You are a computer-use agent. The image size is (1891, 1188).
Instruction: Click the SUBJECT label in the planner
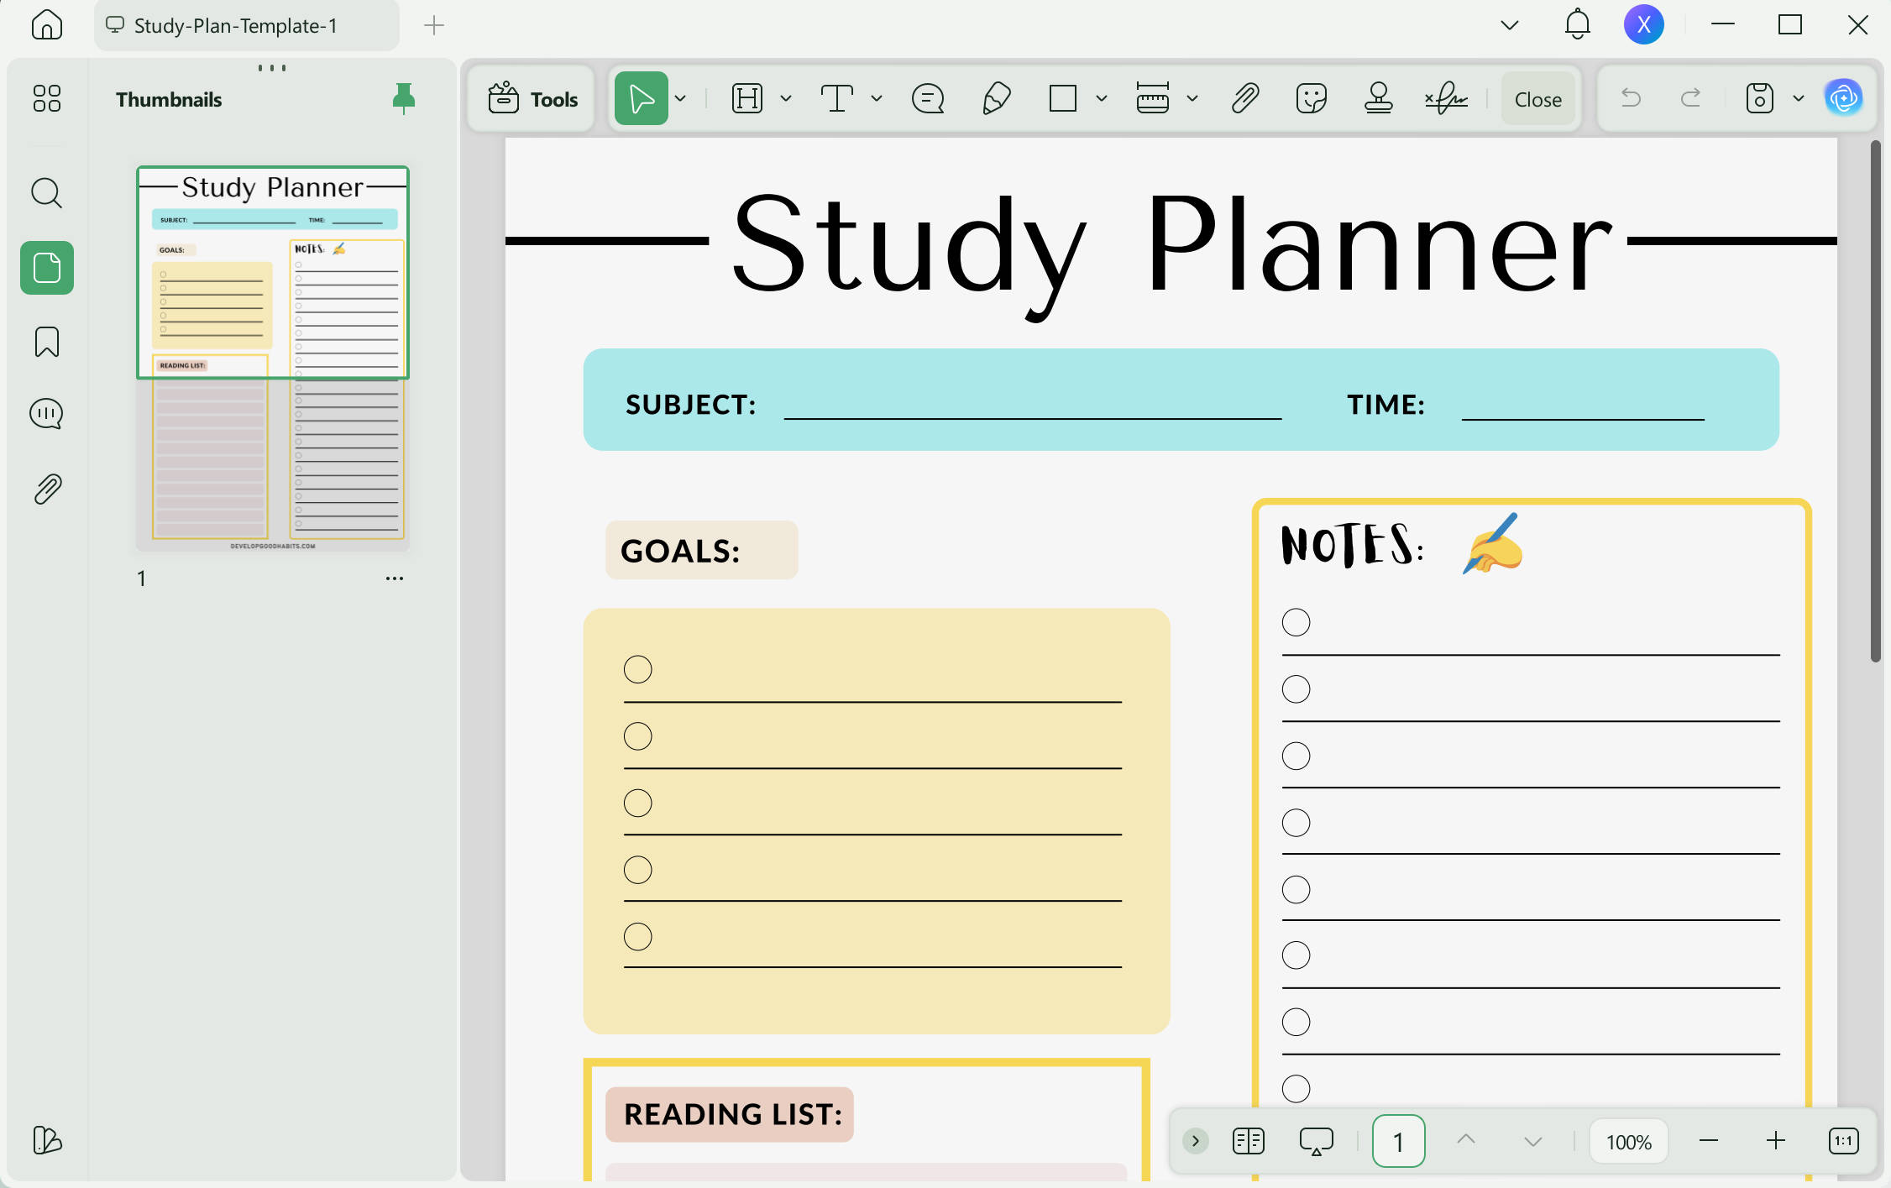(690, 405)
